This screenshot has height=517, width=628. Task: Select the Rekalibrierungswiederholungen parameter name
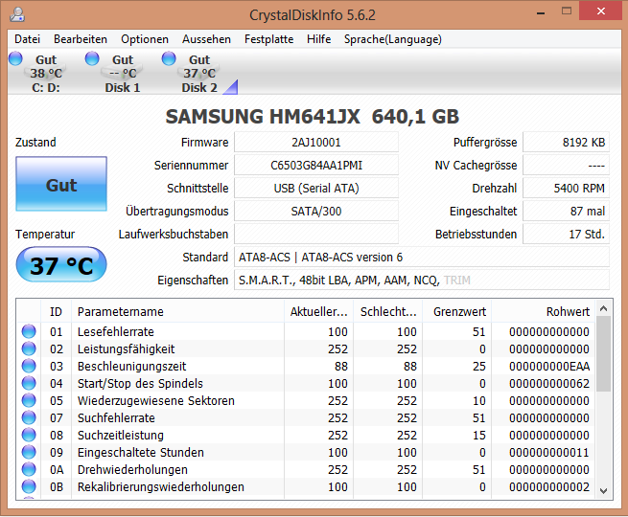(x=161, y=487)
